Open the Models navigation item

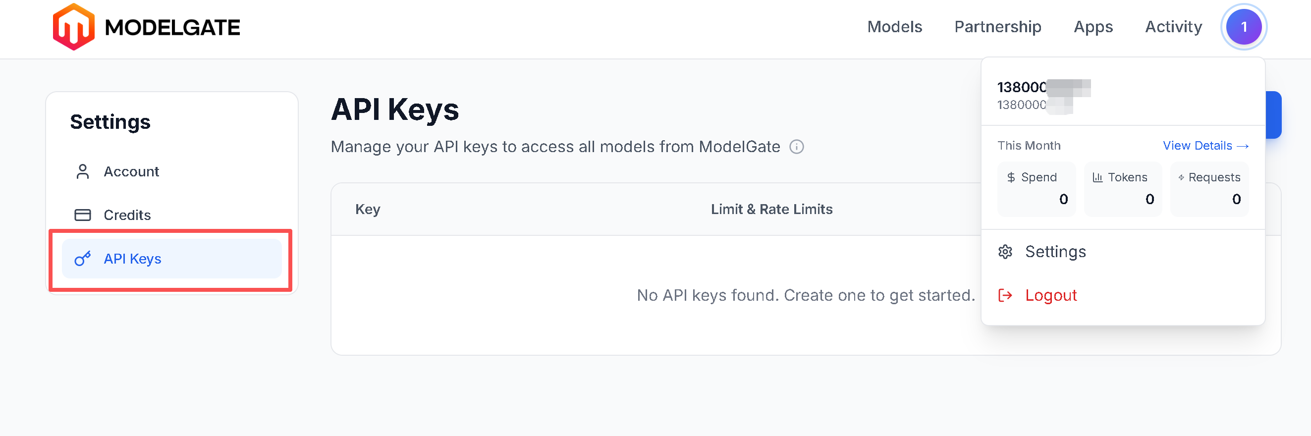coord(894,27)
